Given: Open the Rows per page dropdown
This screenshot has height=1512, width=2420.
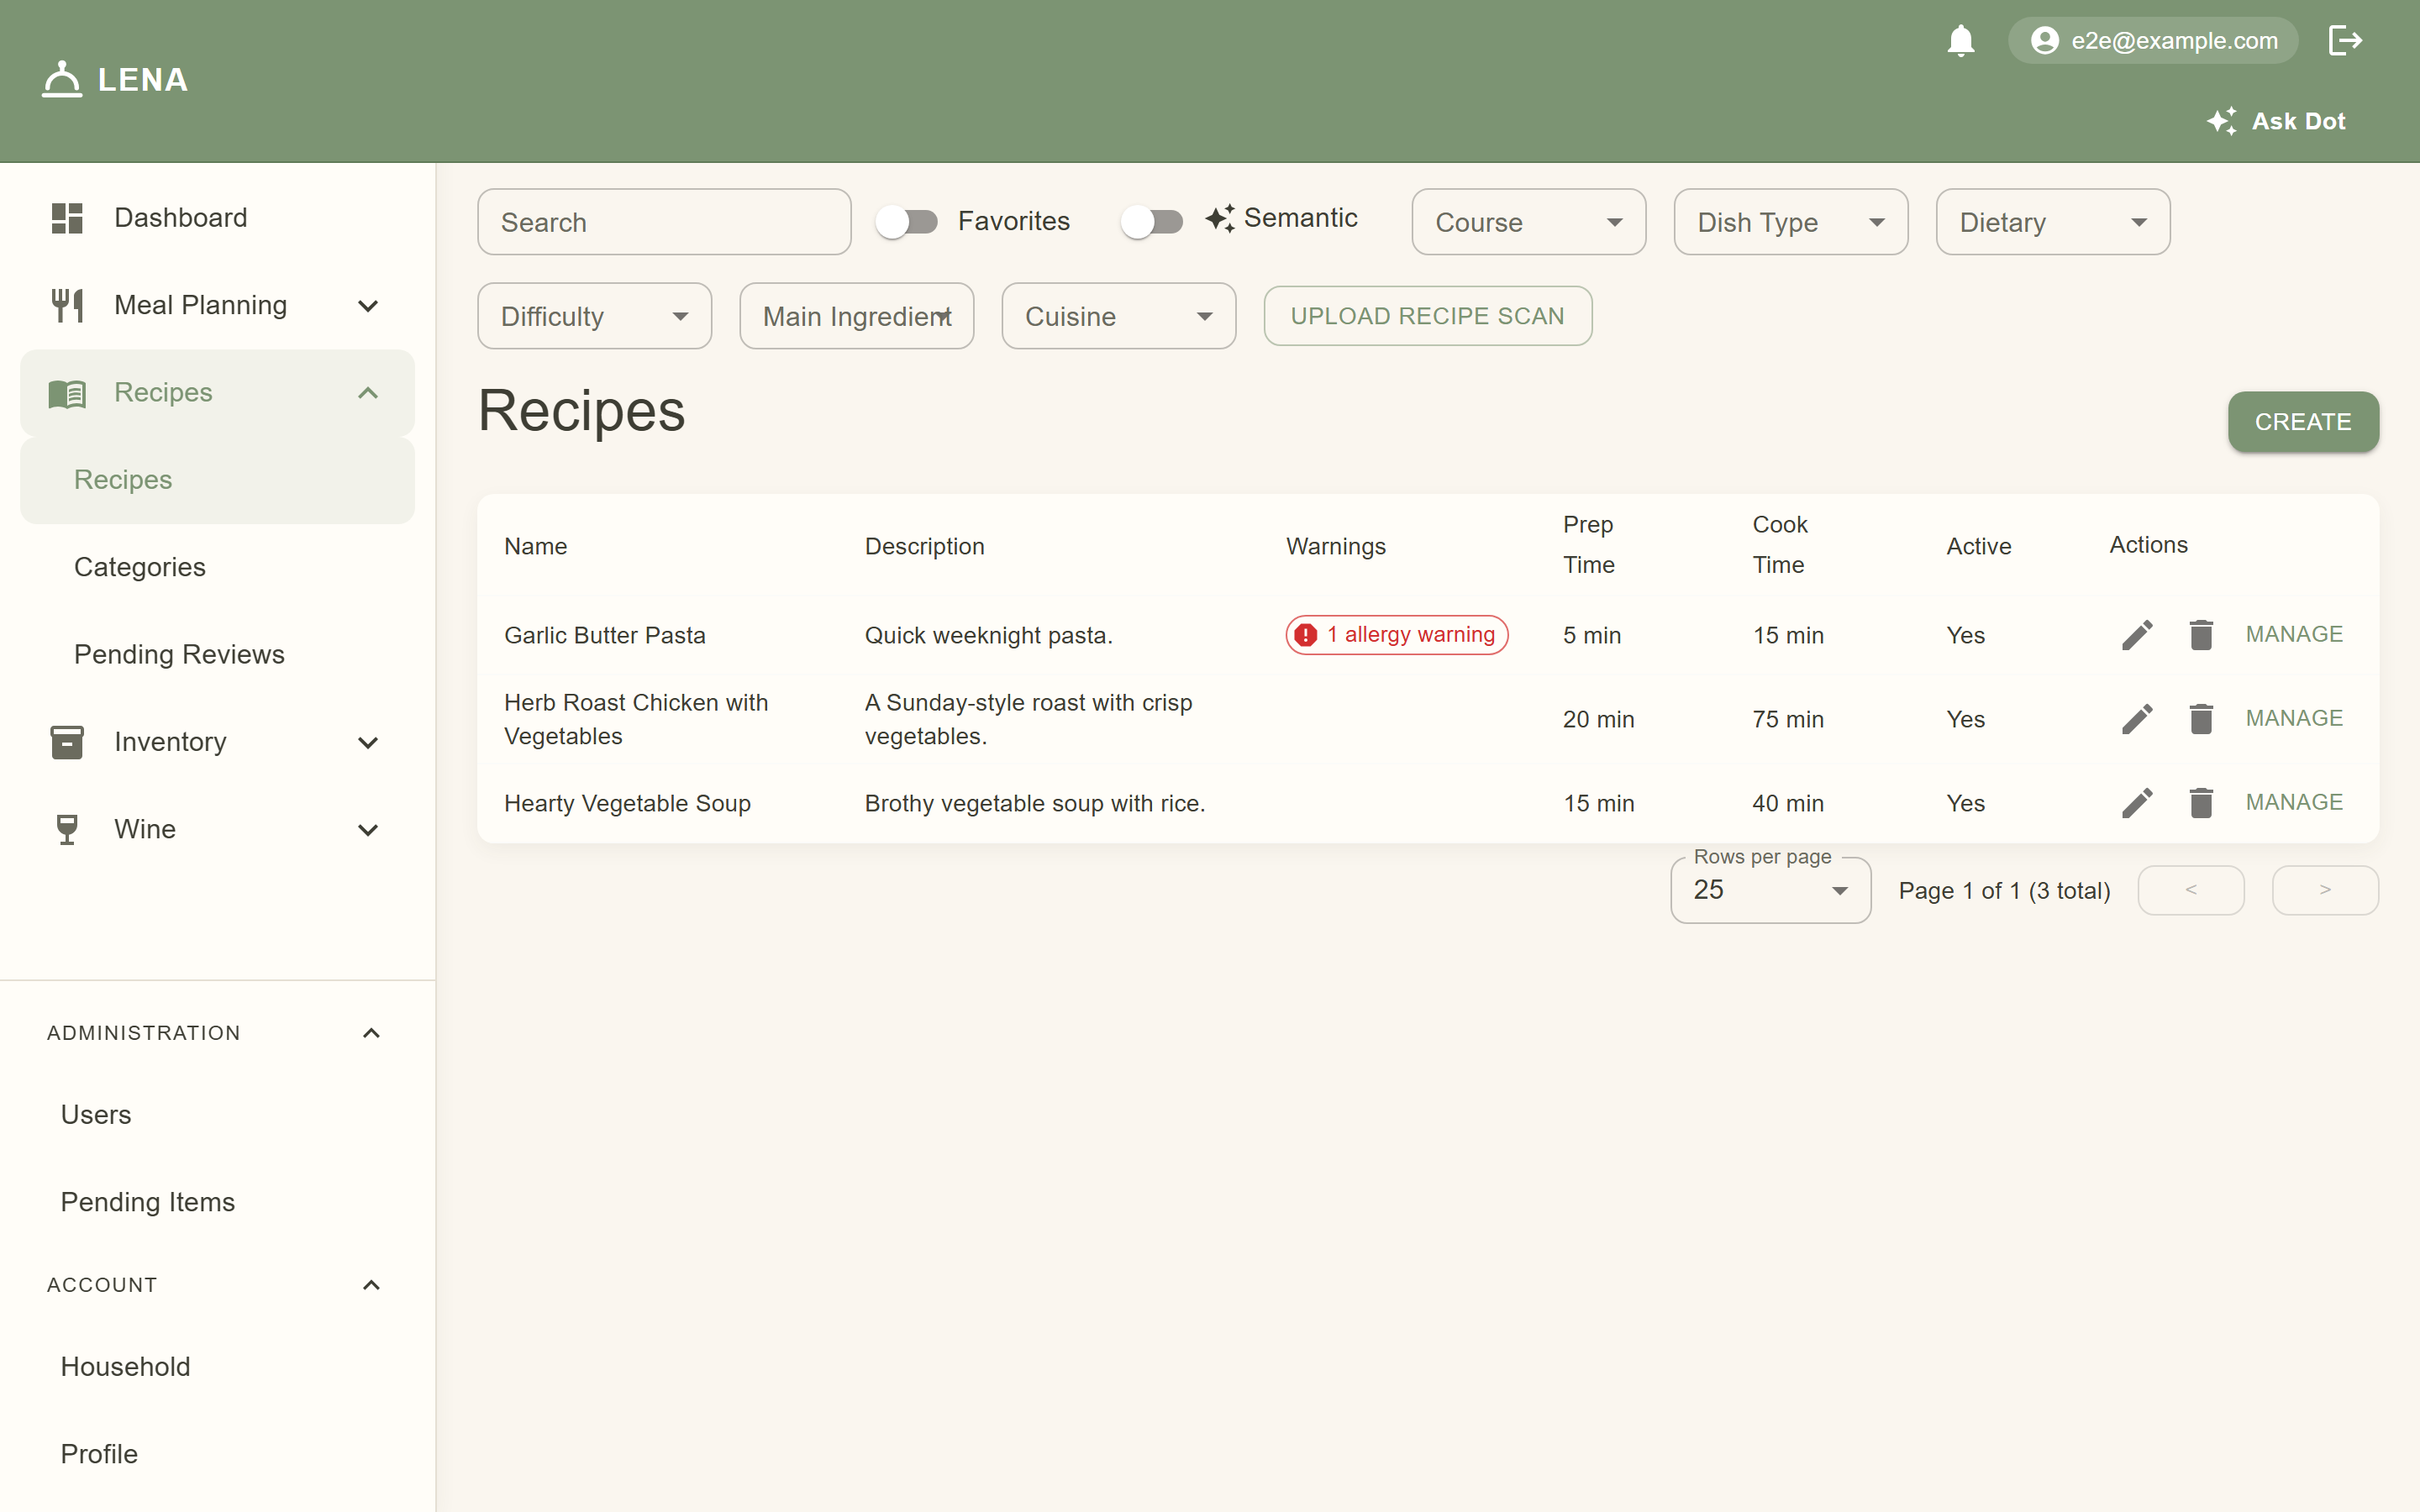Looking at the screenshot, I should 1770,890.
